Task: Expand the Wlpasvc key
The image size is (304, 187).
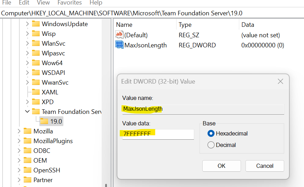Action: pyautogui.click(x=28, y=53)
